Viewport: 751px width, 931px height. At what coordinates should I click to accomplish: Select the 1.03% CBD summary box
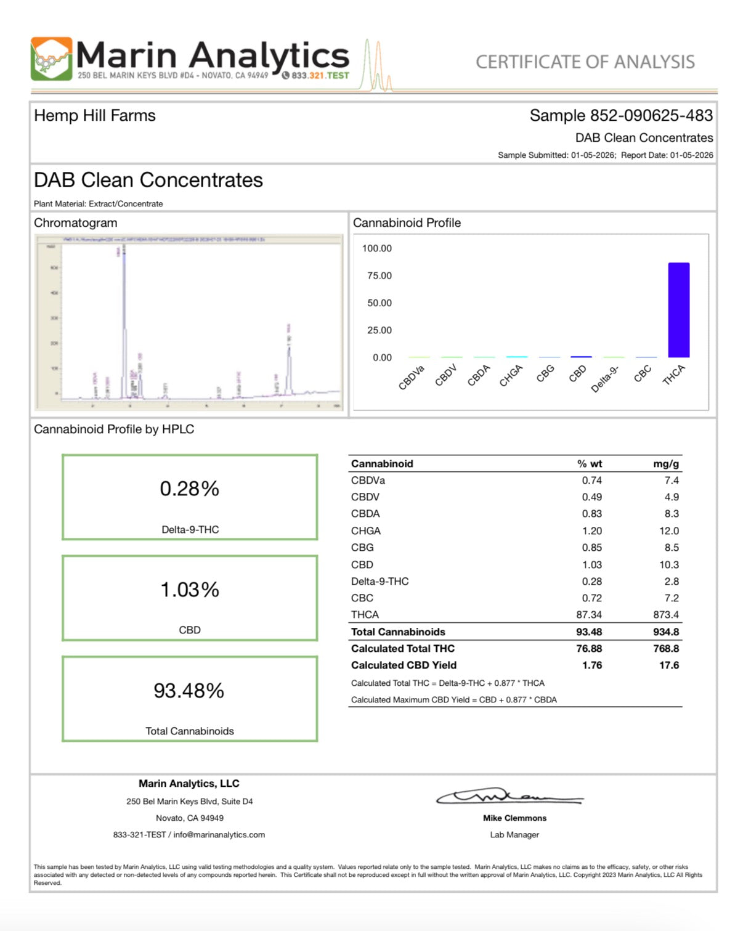click(190, 598)
